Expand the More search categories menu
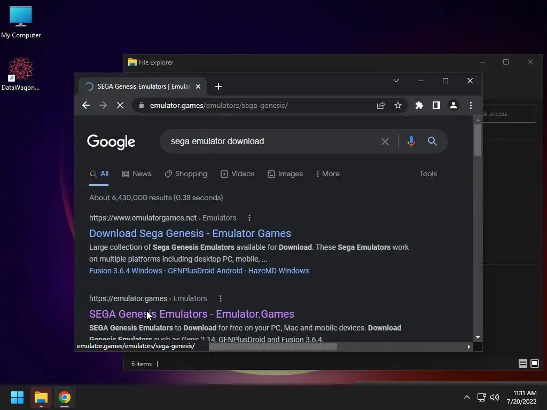Screen dimensions: 547x410 (327, 174)
